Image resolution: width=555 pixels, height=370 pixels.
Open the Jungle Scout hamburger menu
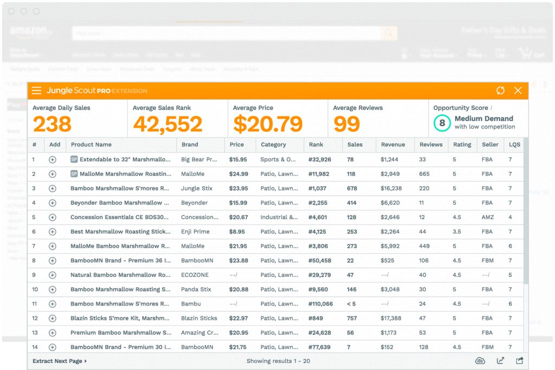[36, 91]
